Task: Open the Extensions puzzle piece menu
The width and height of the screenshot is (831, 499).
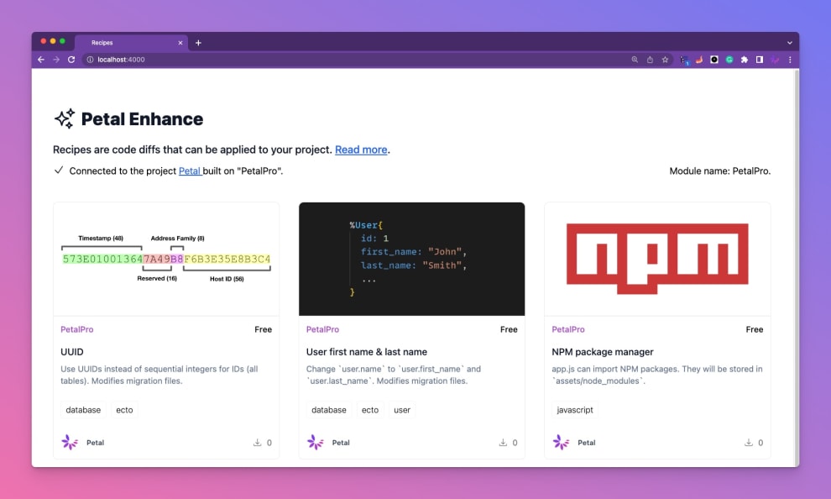Action: [744, 60]
